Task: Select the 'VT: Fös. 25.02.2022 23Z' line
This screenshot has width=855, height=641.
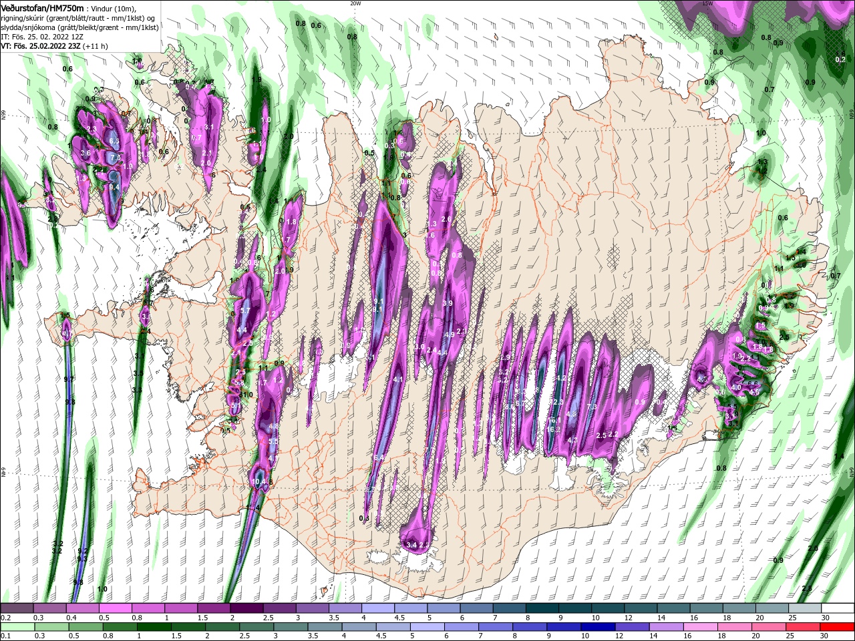Action: [x=41, y=46]
